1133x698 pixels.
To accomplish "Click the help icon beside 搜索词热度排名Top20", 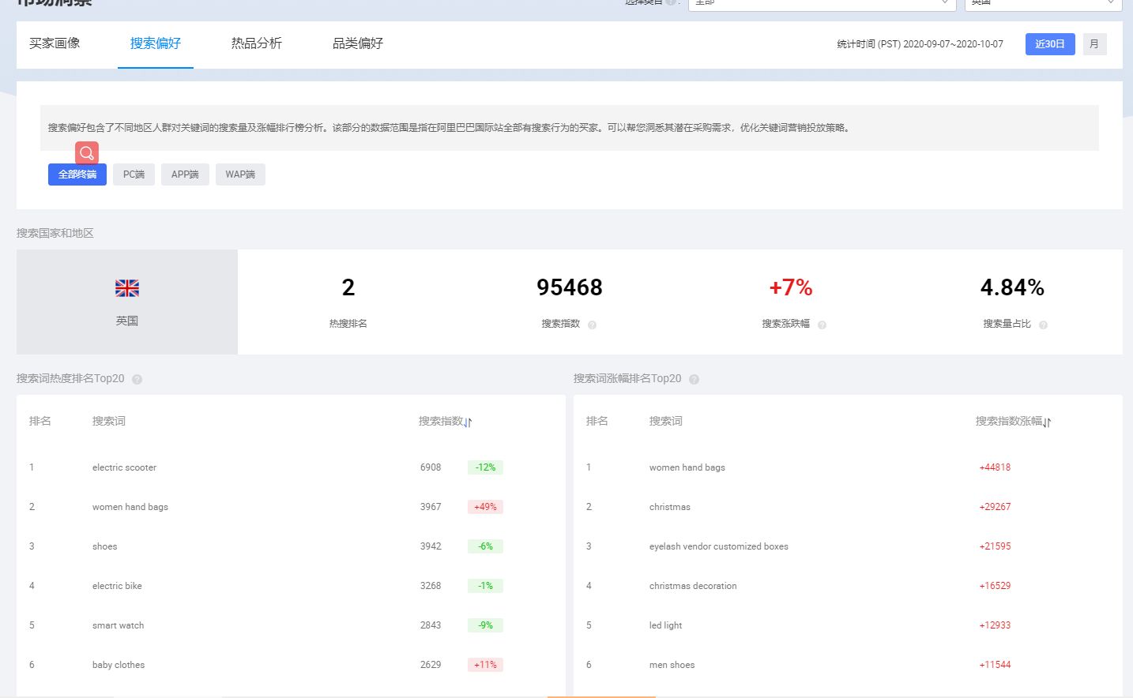I will [135, 379].
